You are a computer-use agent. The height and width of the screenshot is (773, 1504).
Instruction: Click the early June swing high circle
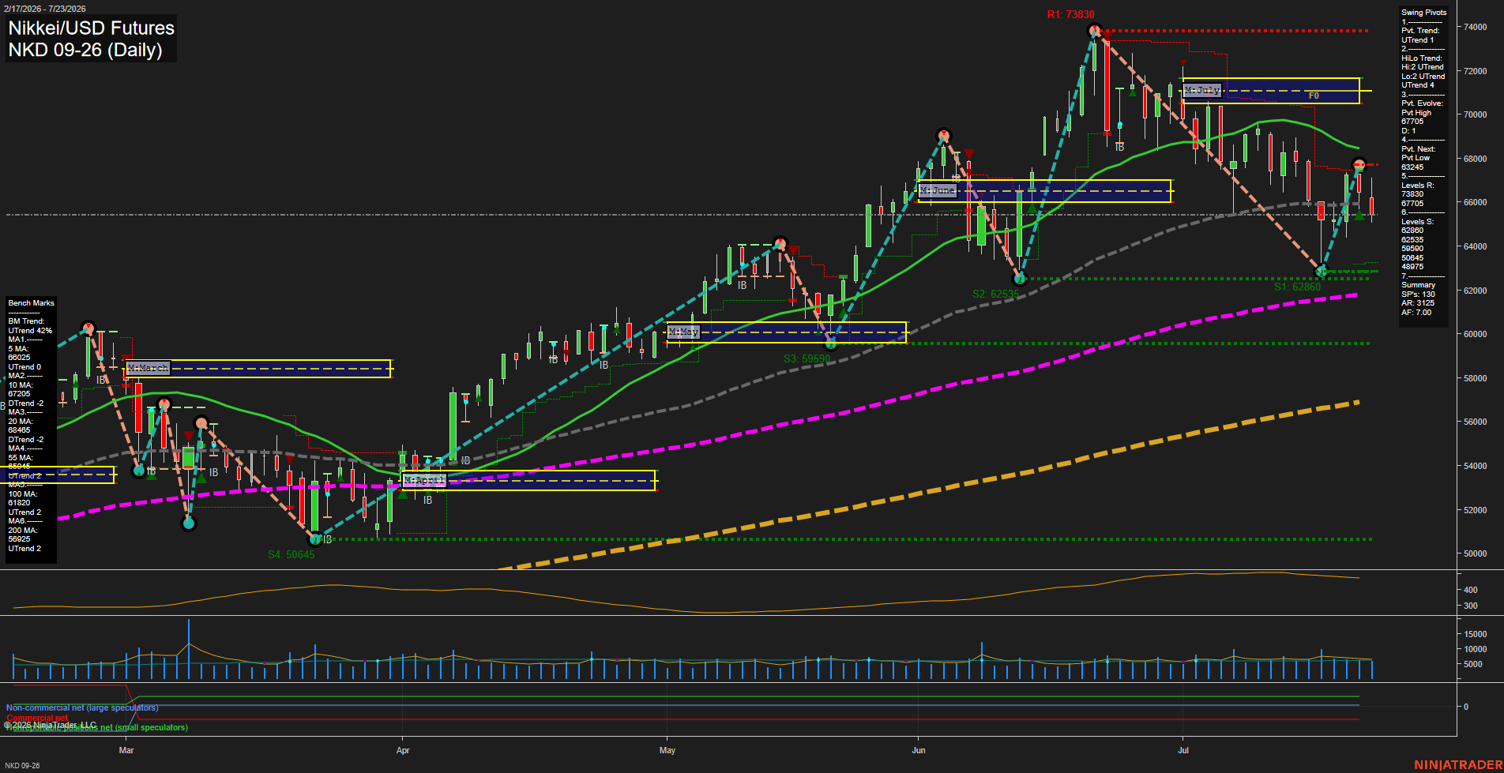(942, 135)
